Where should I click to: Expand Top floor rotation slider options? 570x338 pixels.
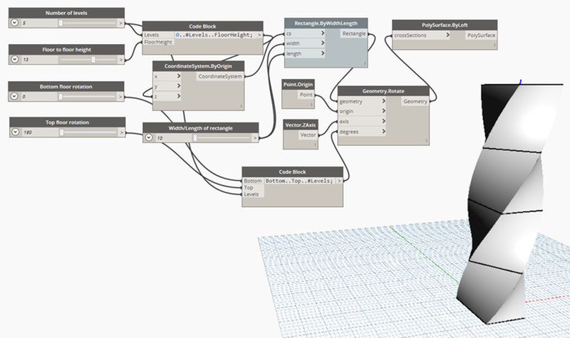click(15, 132)
